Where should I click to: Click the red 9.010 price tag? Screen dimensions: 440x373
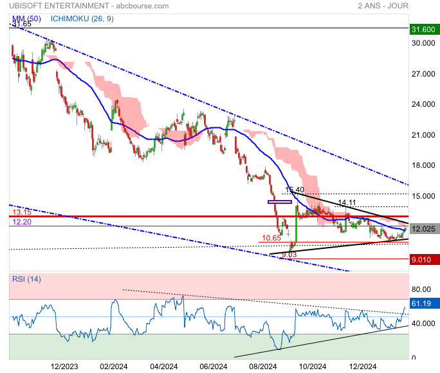tap(425, 260)
